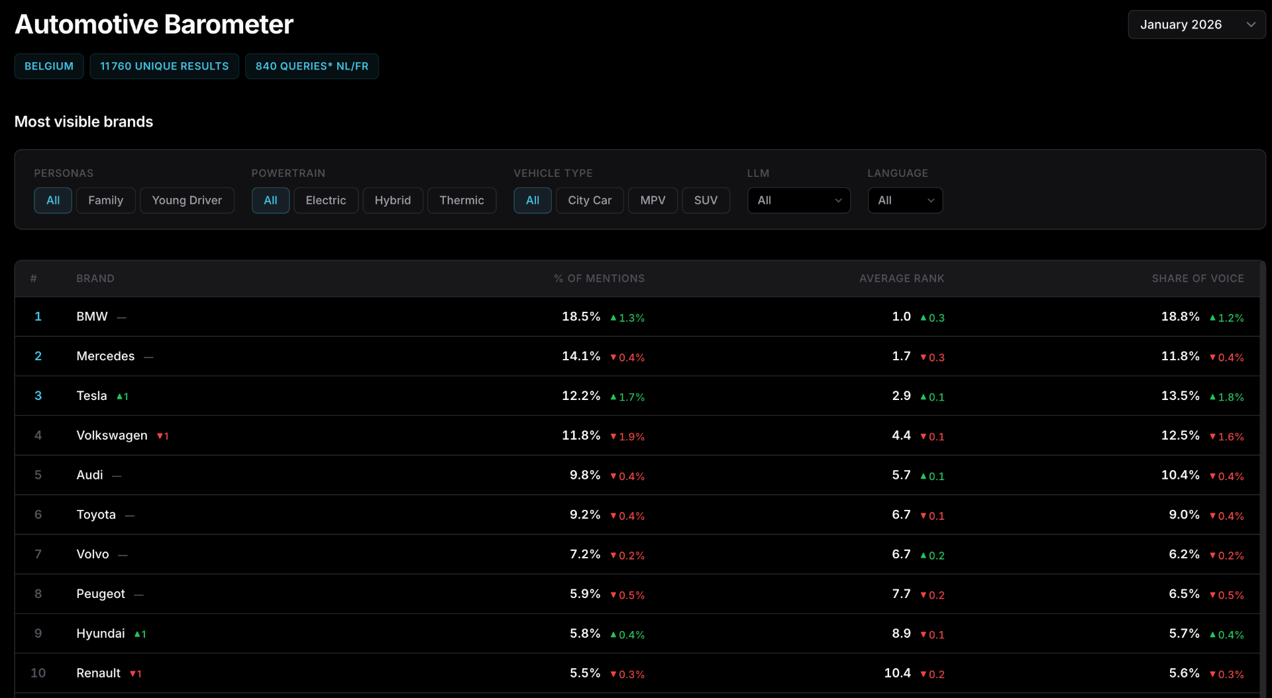Select the Volvo brand name
Image resolution: width=1272 pixels, height=698 pixels.
pos(93,554)
